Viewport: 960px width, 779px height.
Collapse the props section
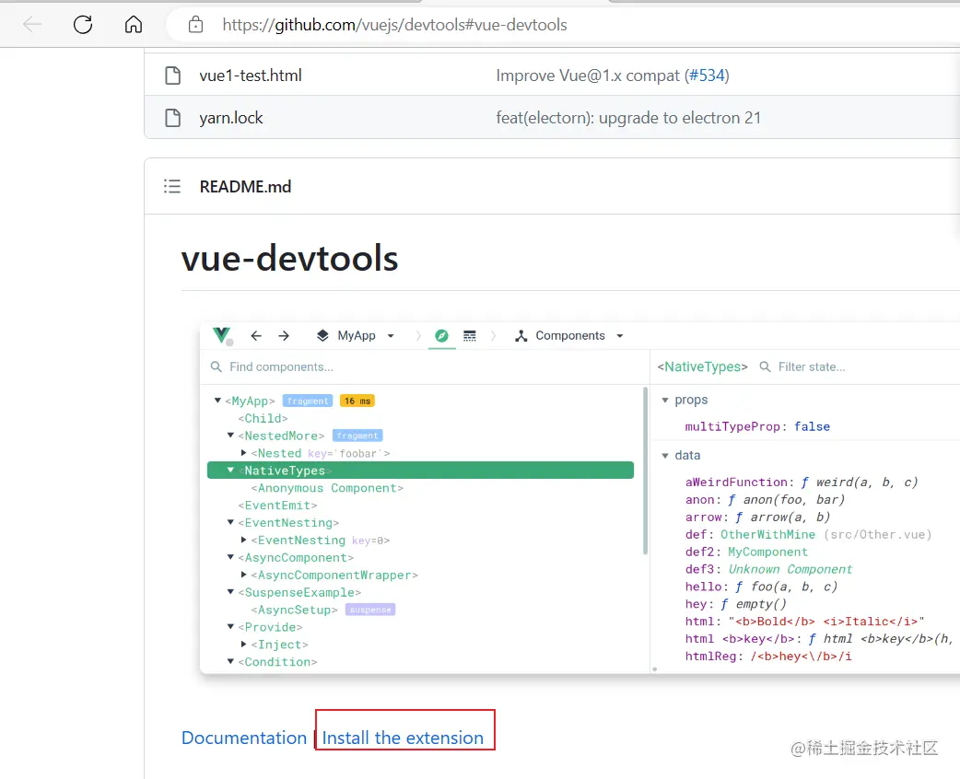pos(665,400)
